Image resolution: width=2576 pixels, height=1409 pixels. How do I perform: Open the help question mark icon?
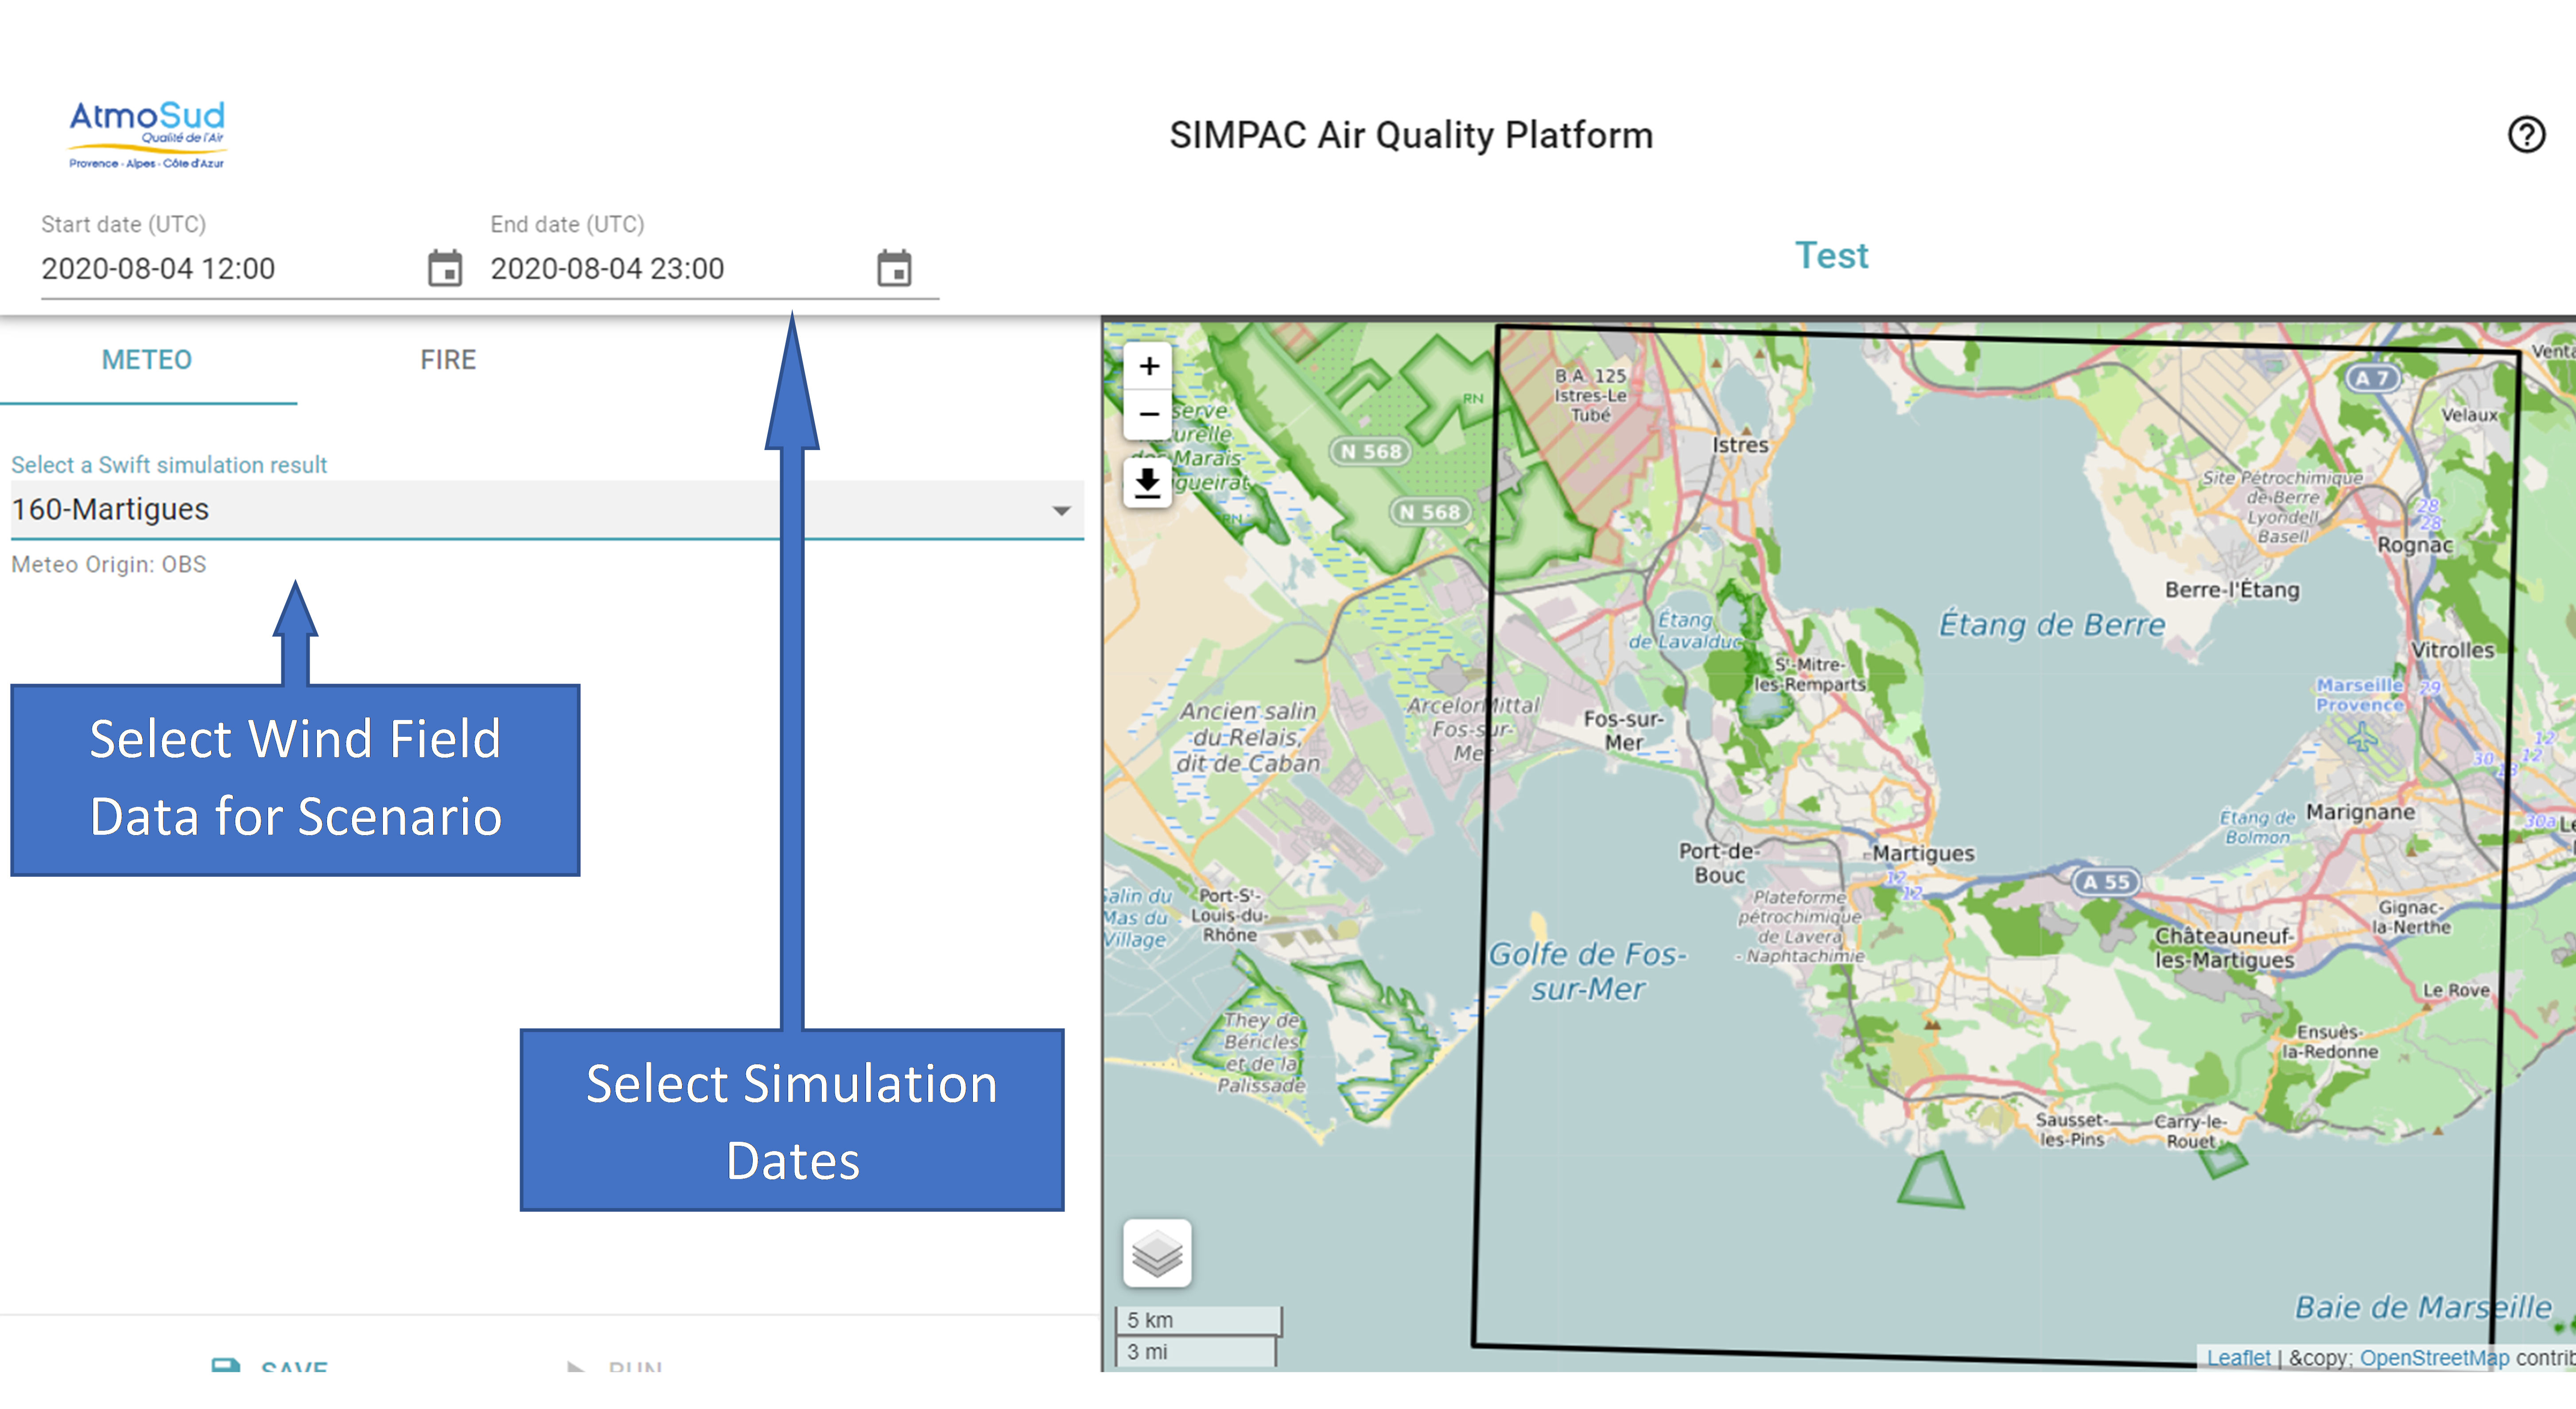(2526, 134)
